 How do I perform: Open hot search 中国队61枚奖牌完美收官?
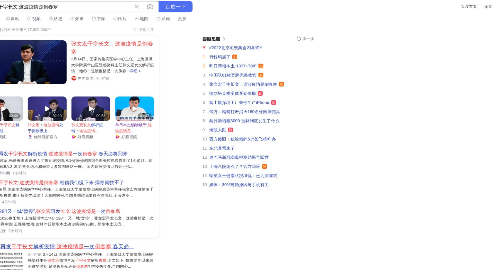(x=233, y=75)
